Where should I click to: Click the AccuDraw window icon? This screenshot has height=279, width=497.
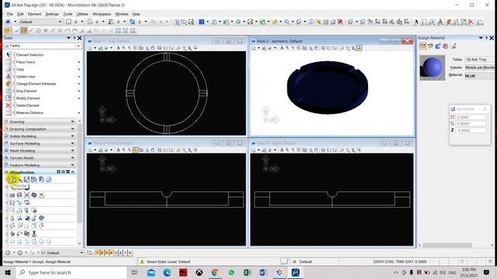point(453,108)
